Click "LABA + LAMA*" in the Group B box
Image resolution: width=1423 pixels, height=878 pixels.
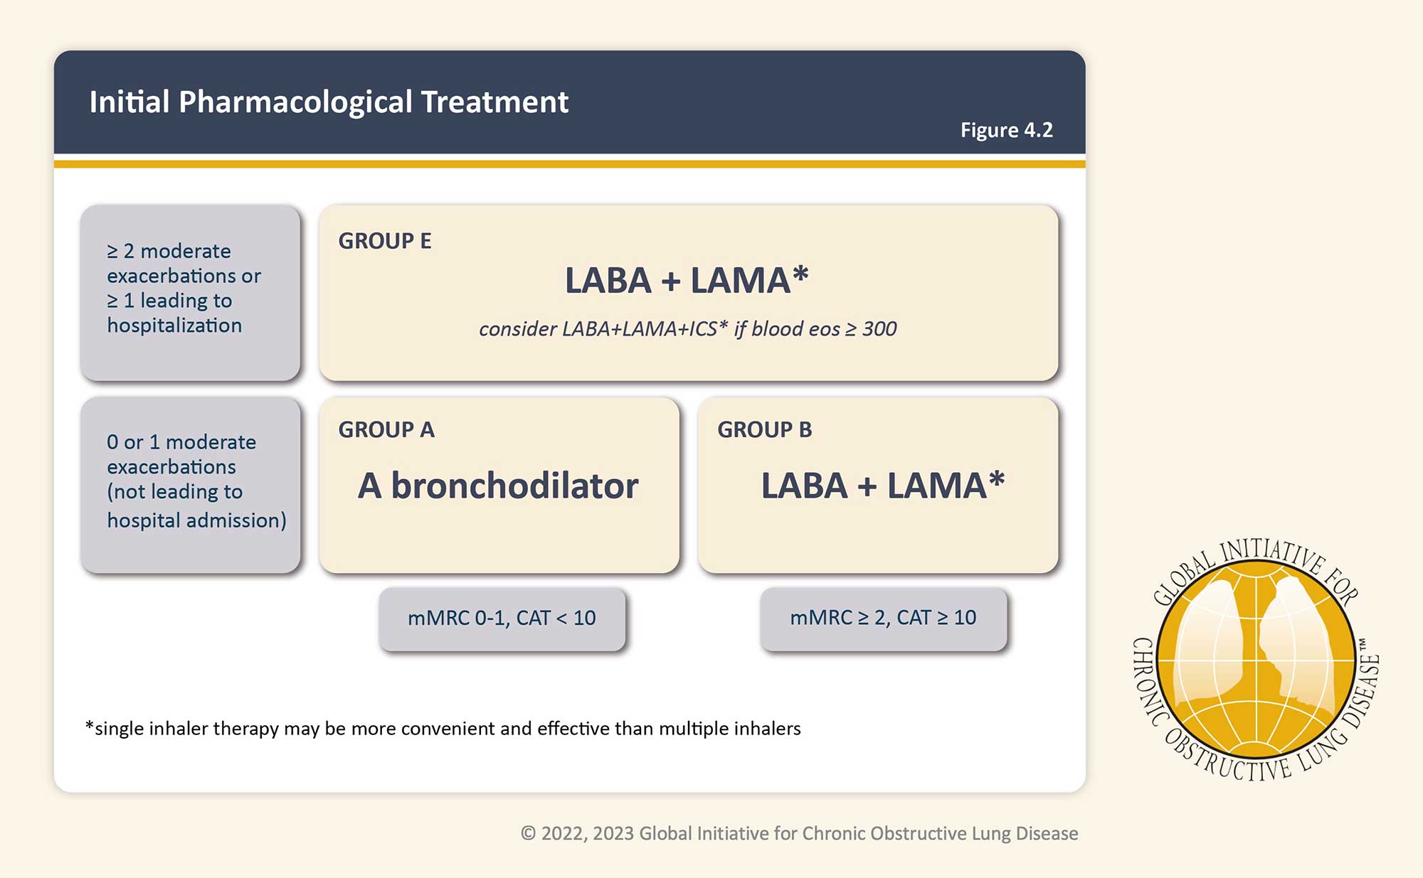click(x=882, y=486)
